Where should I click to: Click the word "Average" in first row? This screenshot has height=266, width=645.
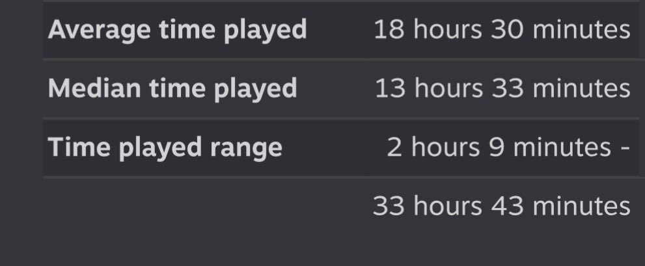[x=99, y=31]
